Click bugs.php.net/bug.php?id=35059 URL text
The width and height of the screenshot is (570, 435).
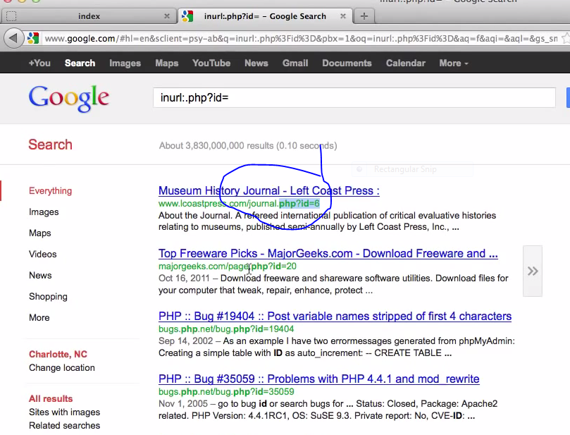226,392
